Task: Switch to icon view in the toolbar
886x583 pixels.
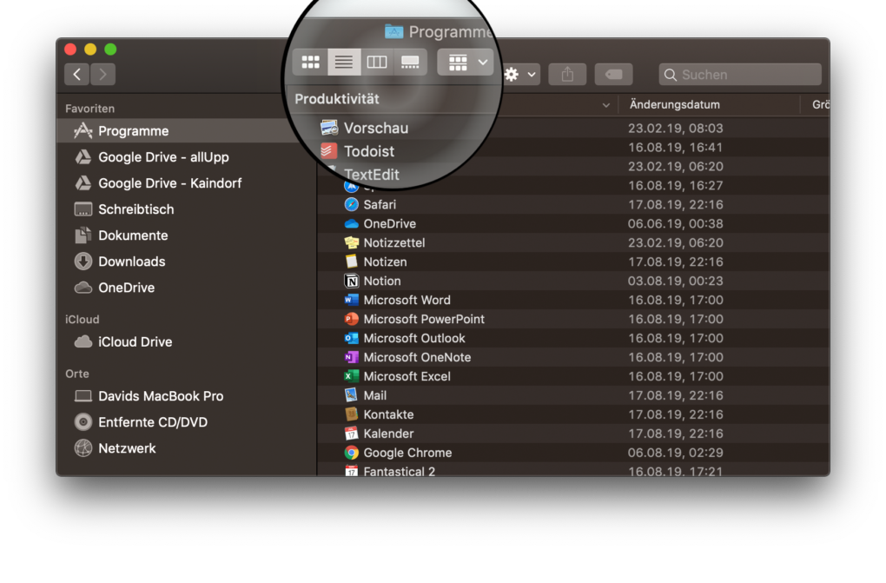Action: 310,62
